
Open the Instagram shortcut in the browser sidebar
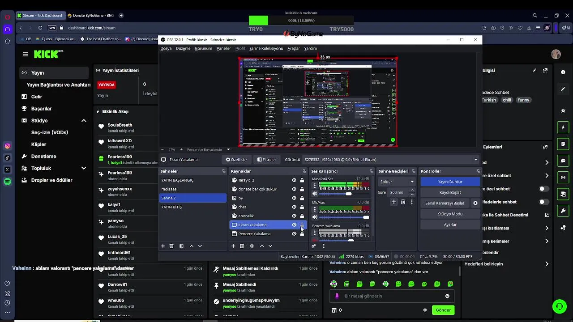[x=7, y=146]
